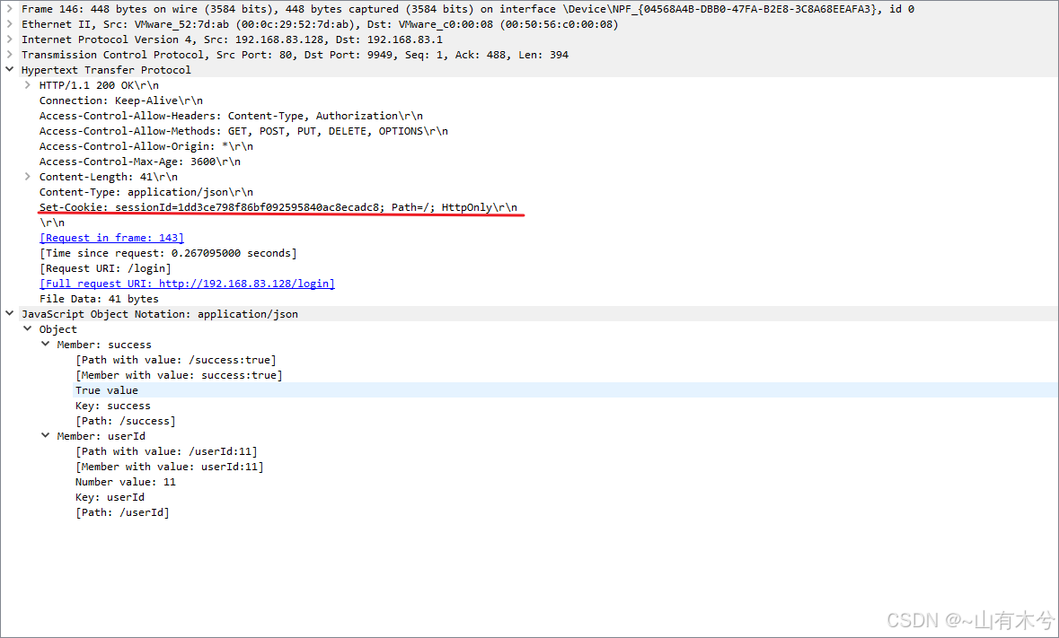Collapse the Object node
The height and width of the screenshot is (638, 1059).
(28, 329)
